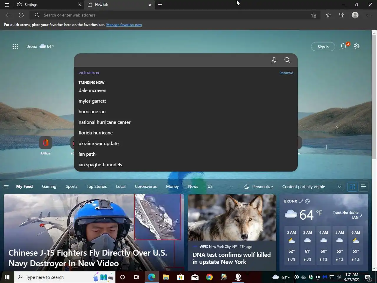
Task: Open Windows Start menu
Action: coord(7,277)
